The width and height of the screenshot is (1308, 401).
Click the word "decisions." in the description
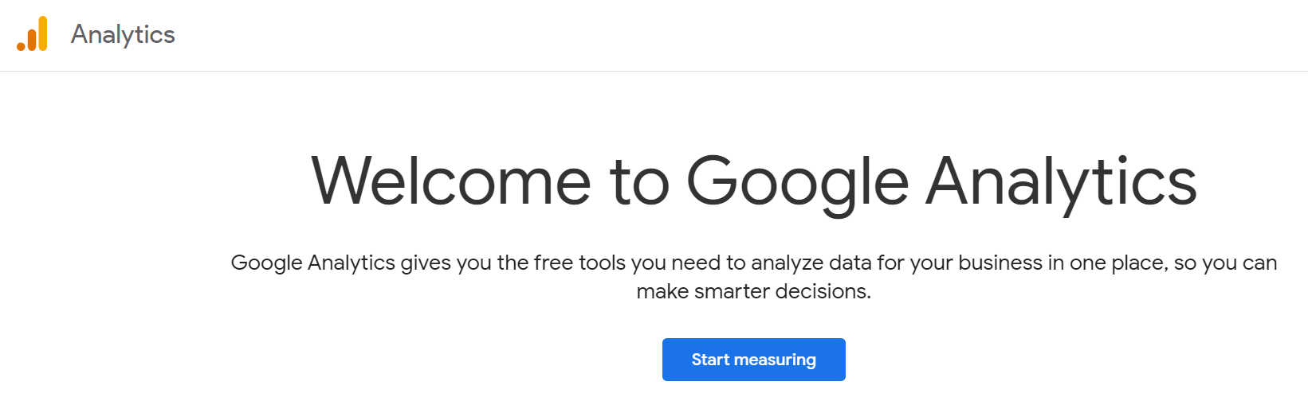click(x=823, y=291)
